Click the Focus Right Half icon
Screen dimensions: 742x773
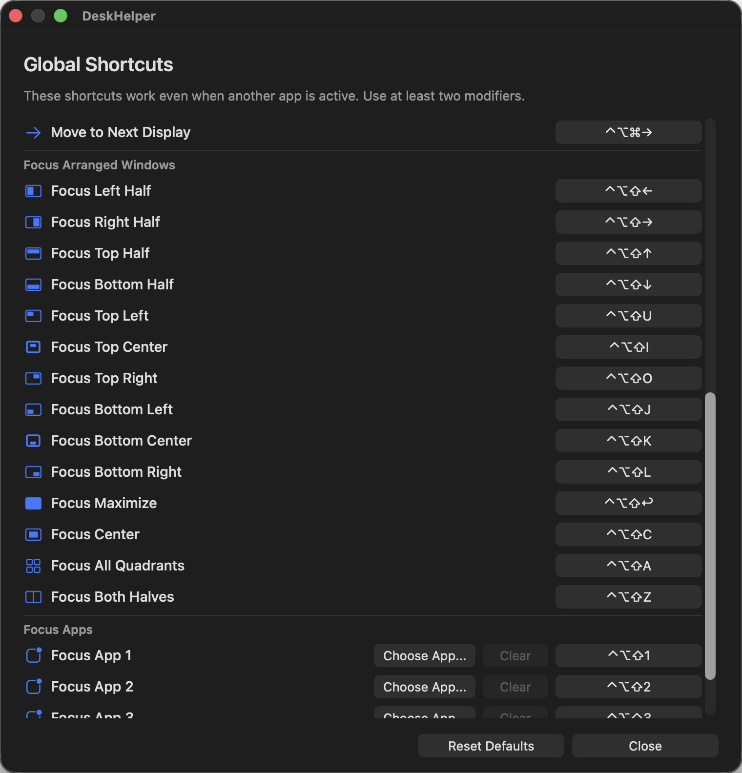pyautogui.click(x=33, y=222)
